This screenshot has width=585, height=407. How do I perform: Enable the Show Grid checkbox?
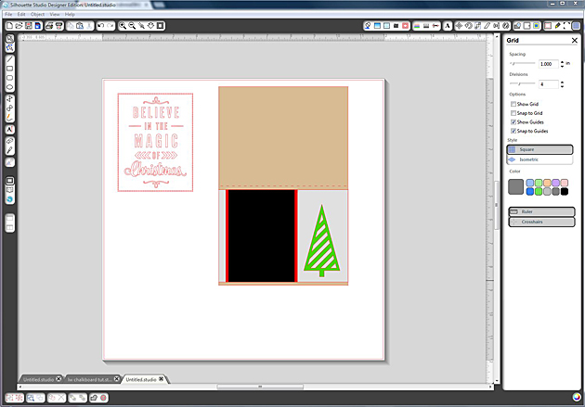point(513,104)
